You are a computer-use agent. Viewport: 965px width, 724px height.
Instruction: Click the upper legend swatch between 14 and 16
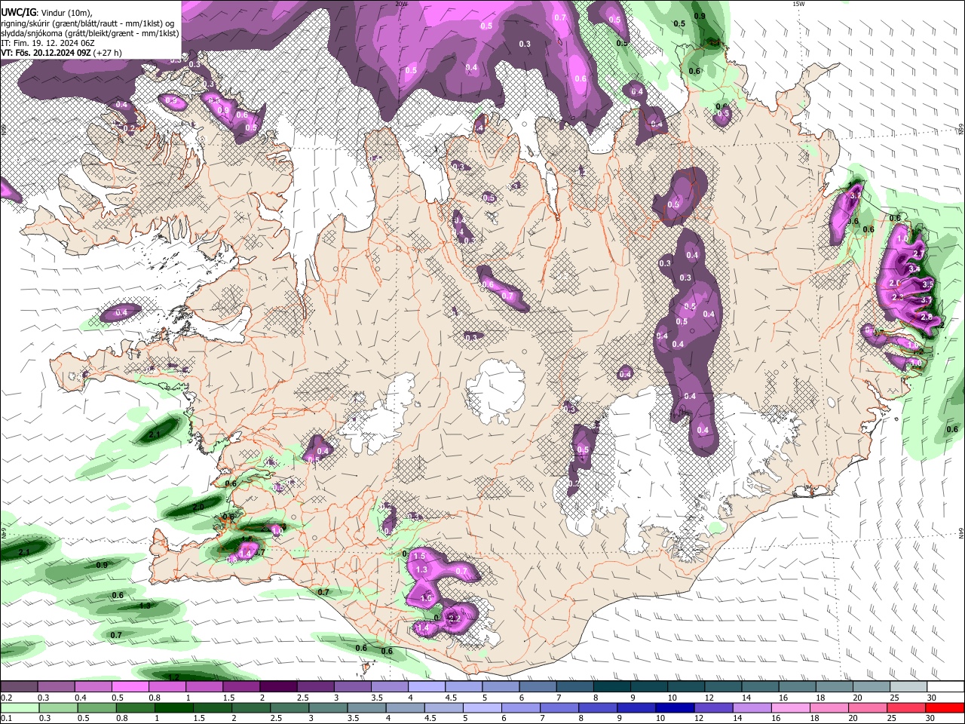coord(761,687)
